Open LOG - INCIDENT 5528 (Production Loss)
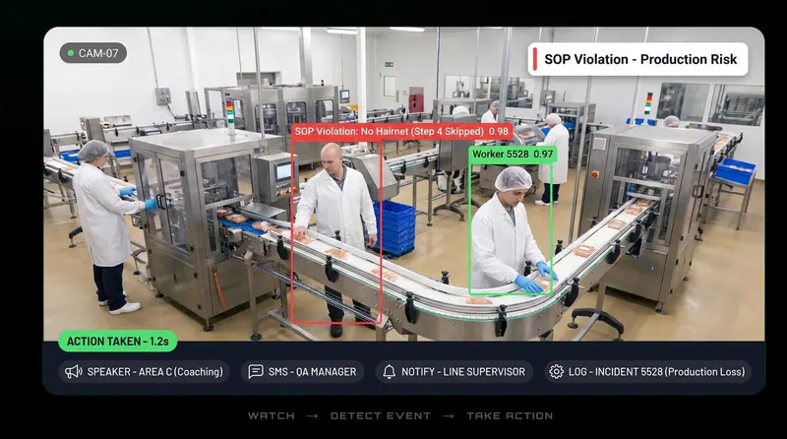This screenshot has width=787, height=439. tap(648, 372)
